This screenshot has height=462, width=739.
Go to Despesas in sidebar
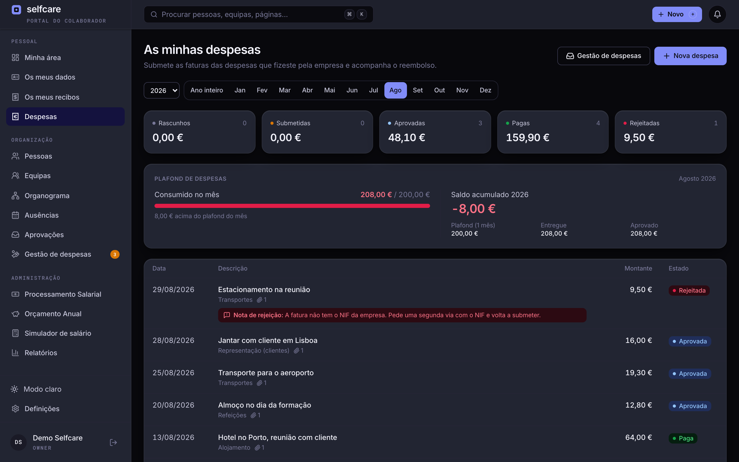pos(65,117)
